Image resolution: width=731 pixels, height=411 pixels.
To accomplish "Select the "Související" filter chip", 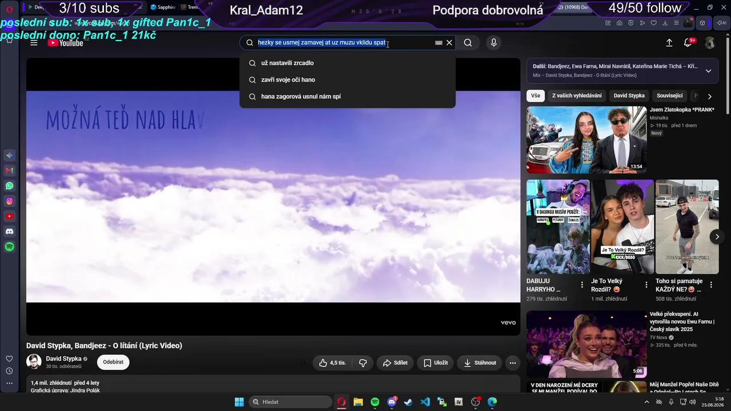I will tap(670, 96).
